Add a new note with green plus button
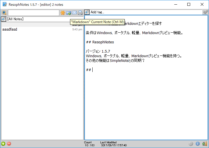This screenshot has height=148, width=209. (3, 144)
